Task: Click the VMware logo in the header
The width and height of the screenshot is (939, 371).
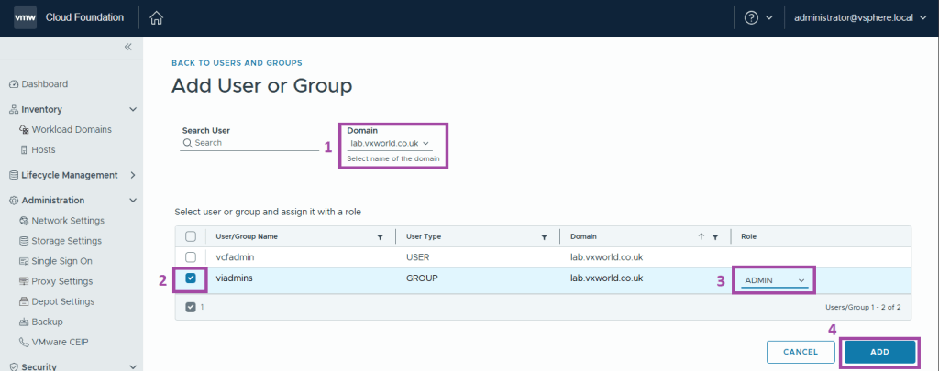Action: point(25,17)
